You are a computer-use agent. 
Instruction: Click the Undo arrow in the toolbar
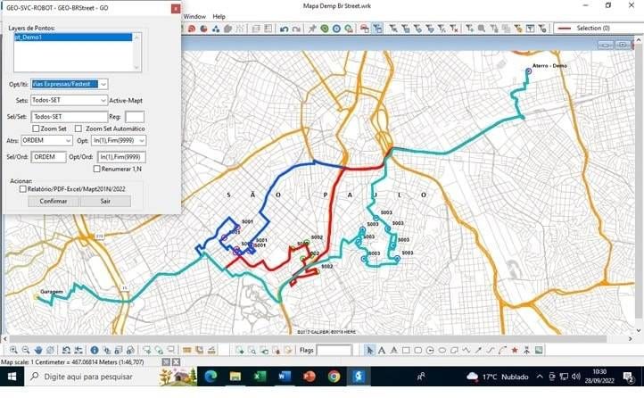pos(284,29)
